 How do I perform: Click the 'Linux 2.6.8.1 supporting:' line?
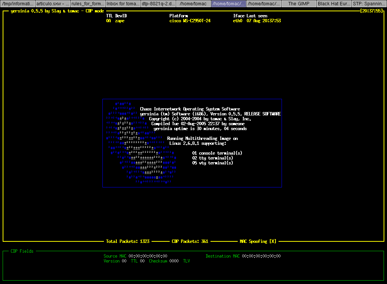pos(198,143)
